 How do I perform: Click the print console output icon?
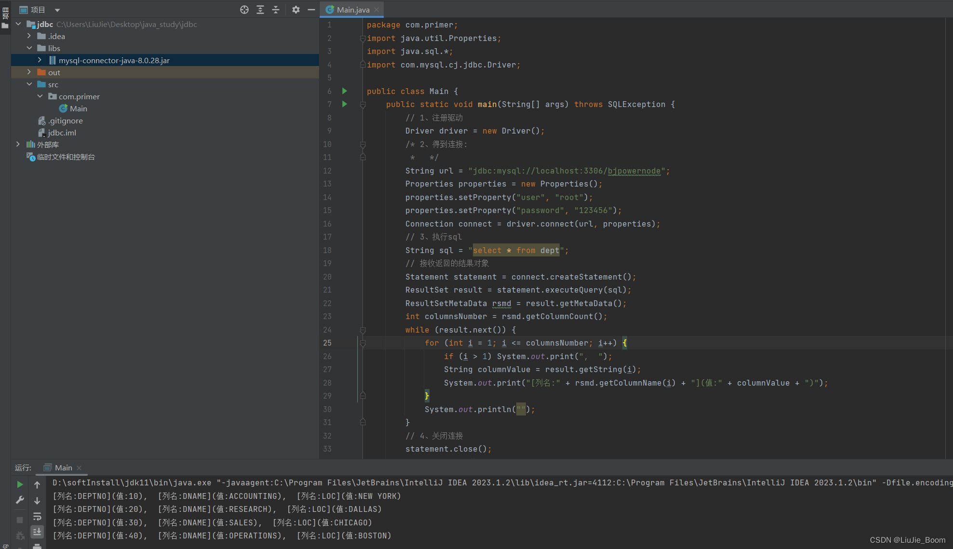click(37, 546)
